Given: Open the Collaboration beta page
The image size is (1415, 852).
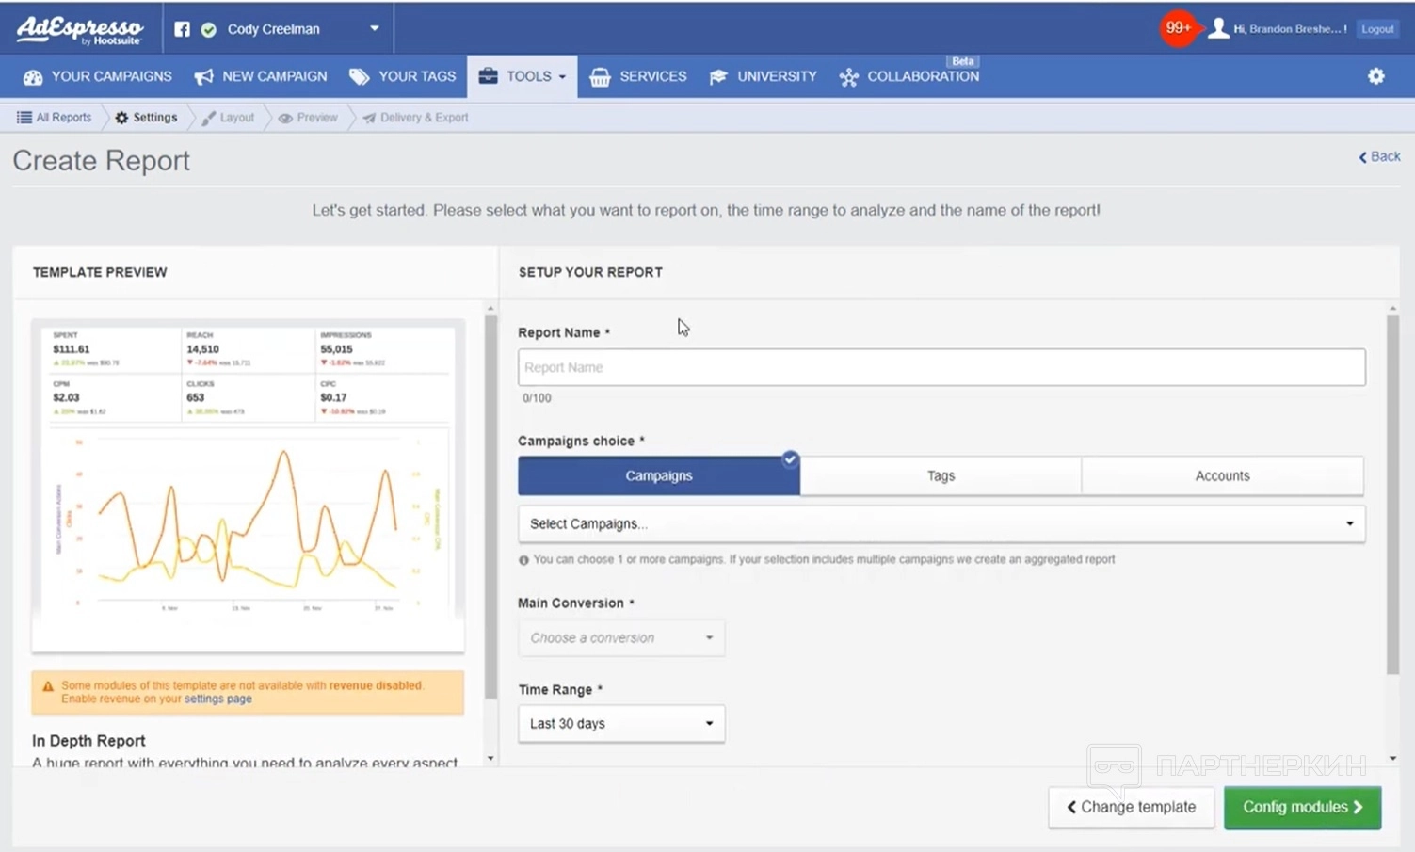Looking at the screenshot, I should pyautogui.click(x=909, y=76).
